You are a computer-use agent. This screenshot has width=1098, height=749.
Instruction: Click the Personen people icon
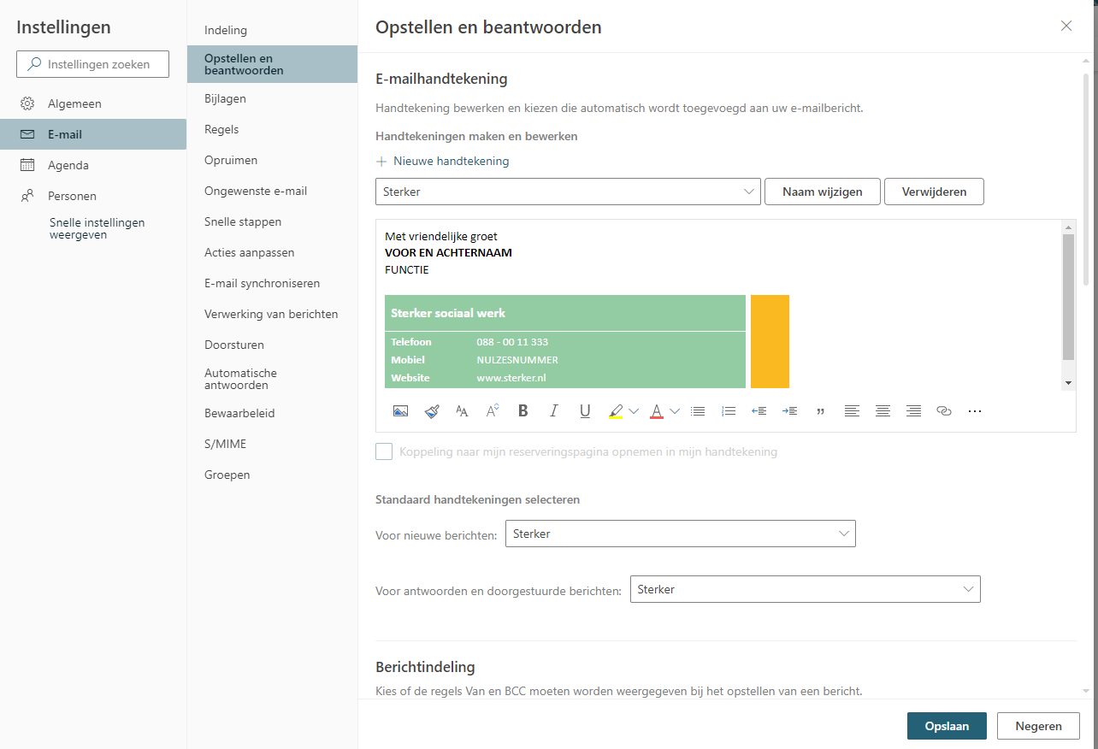tap(27, 196)
